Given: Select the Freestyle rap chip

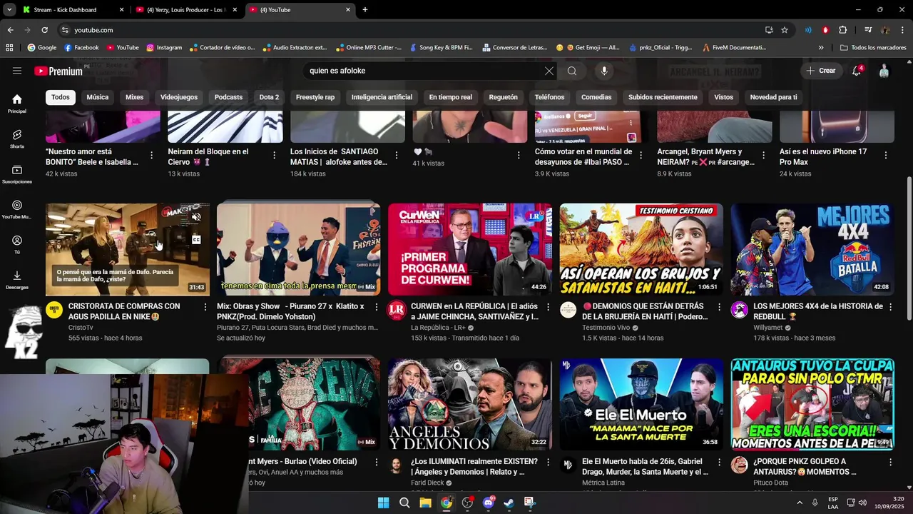Looking at the screenshot, I should 315,97.
